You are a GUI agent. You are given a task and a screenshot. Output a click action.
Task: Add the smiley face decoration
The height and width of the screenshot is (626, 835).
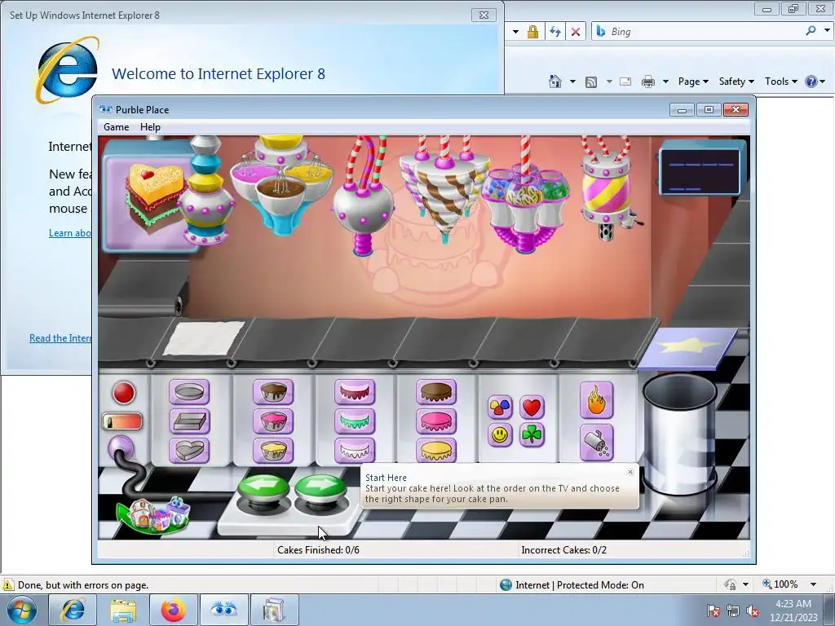pyautogui.click(x=500, y=435)
